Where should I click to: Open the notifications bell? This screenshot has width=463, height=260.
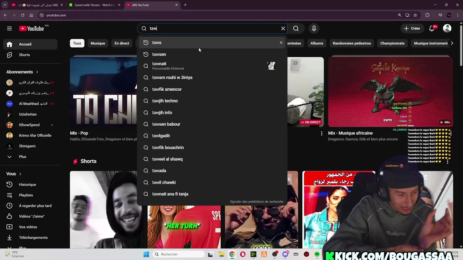(x=432, y=29)
